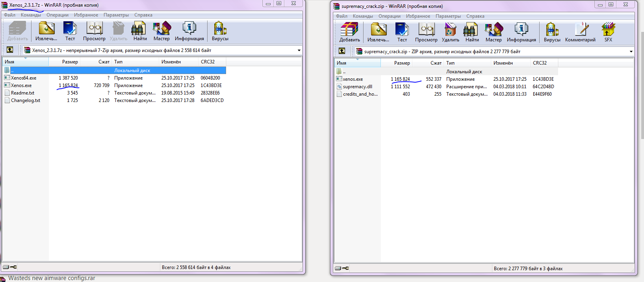Open Справка menu in supremacy_crack.zip window
Screen dimensions: 644x282
click(475, 16)
